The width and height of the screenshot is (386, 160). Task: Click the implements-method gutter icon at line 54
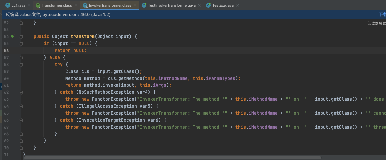tap(13, 37)
